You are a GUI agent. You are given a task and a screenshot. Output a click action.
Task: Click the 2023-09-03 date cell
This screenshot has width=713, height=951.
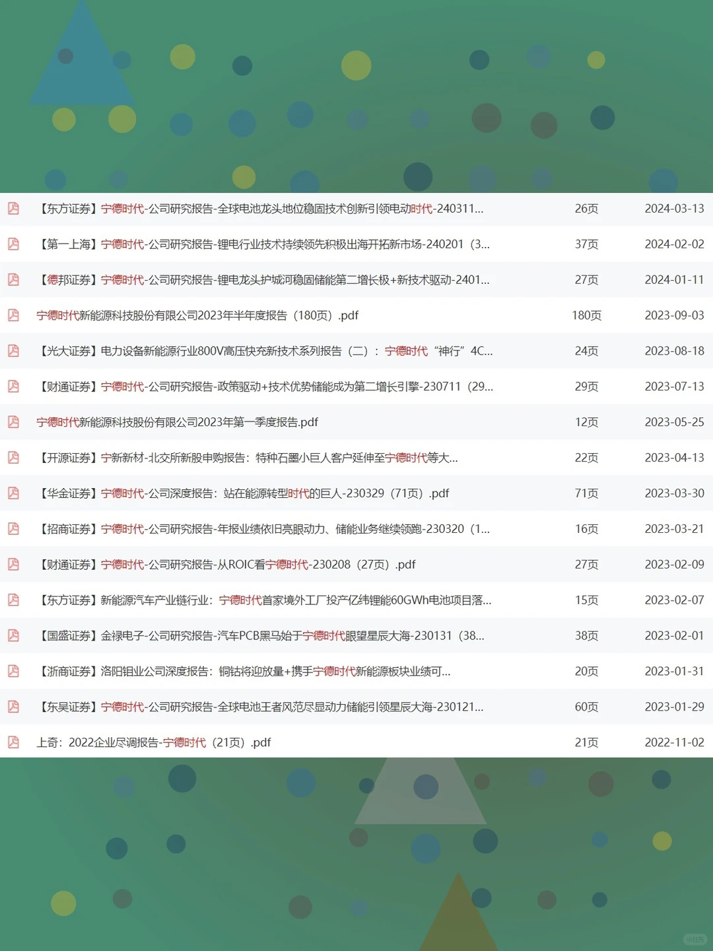675,316
